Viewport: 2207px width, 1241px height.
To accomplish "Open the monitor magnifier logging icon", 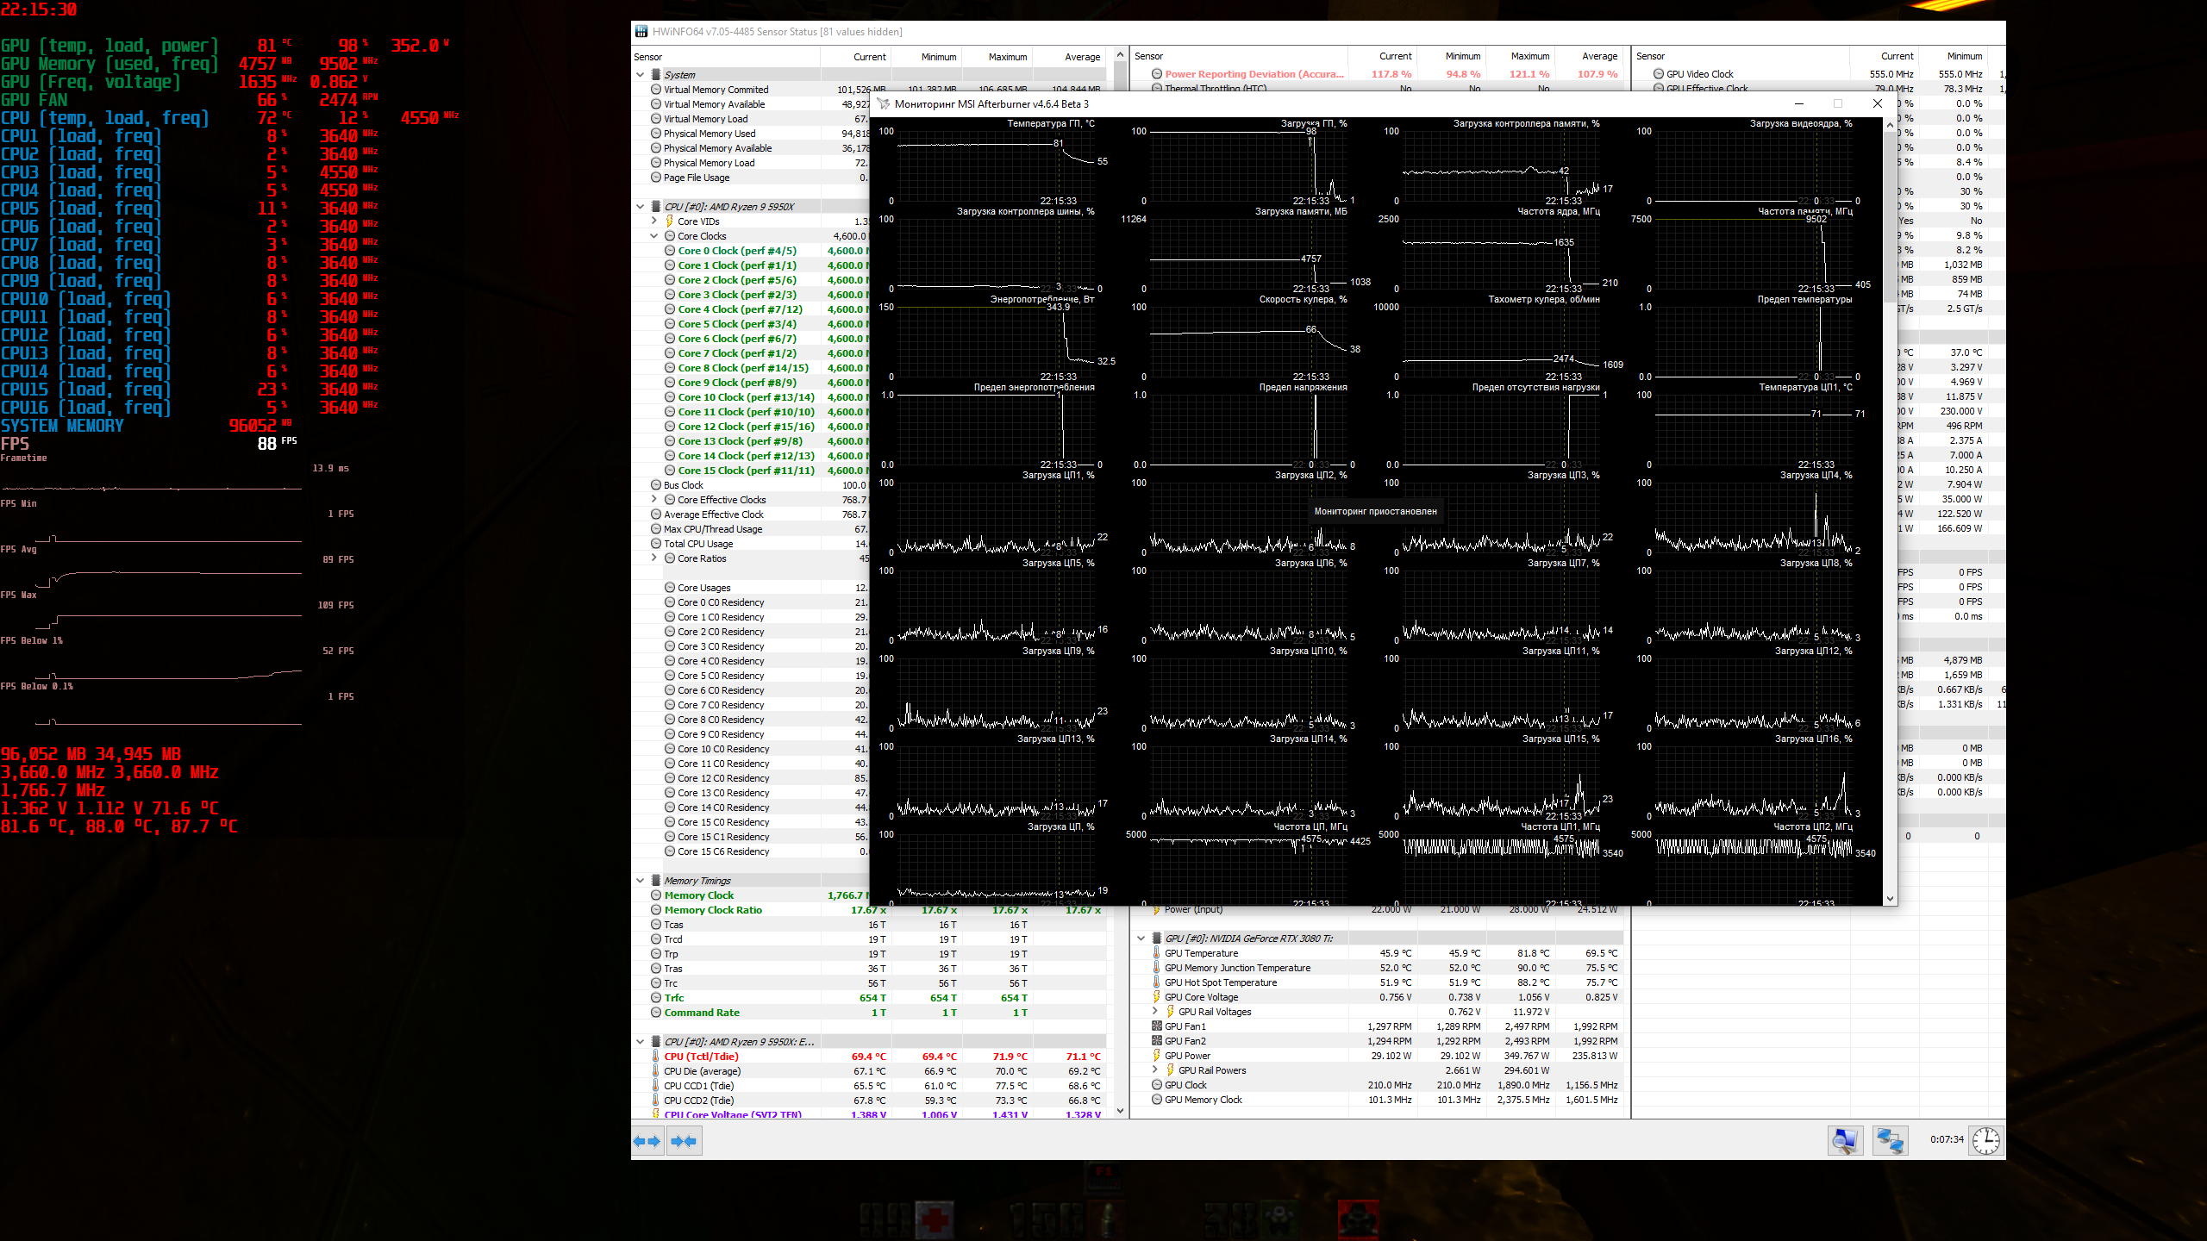I will (1845, 1141).
